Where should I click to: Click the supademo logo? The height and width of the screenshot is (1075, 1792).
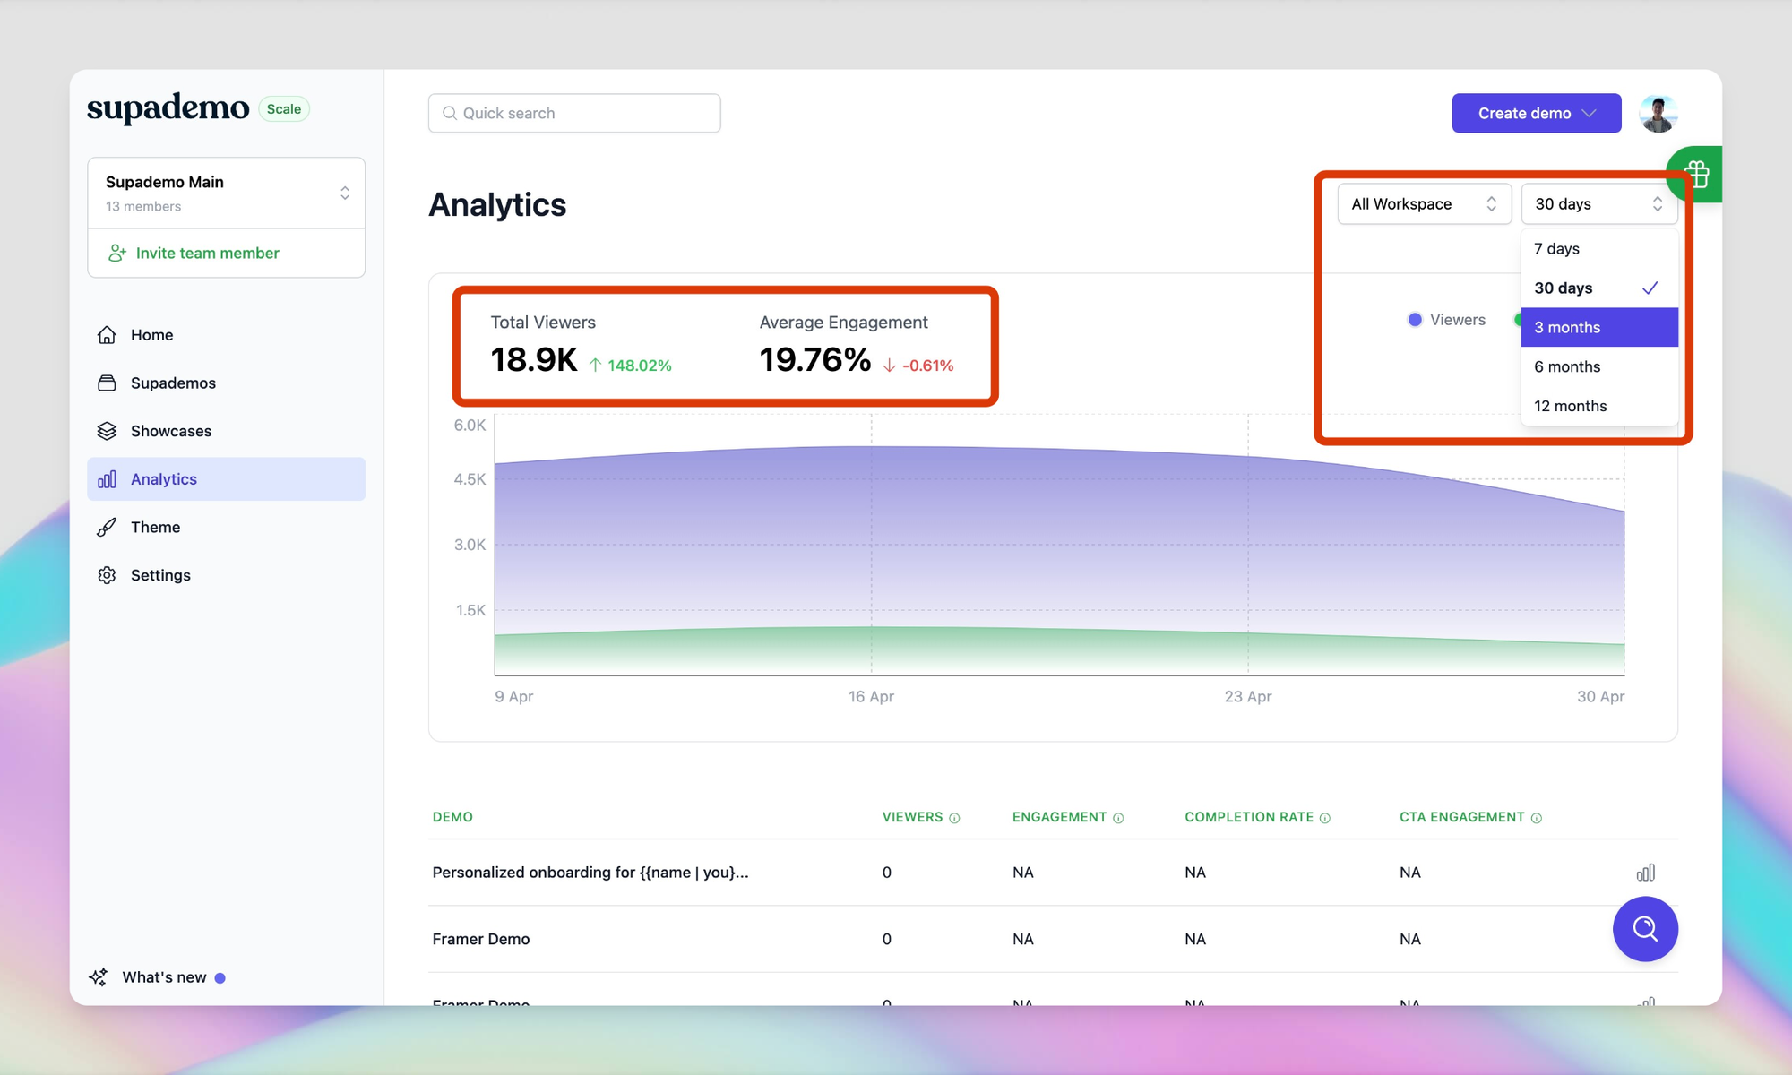[x=168, y=108]
